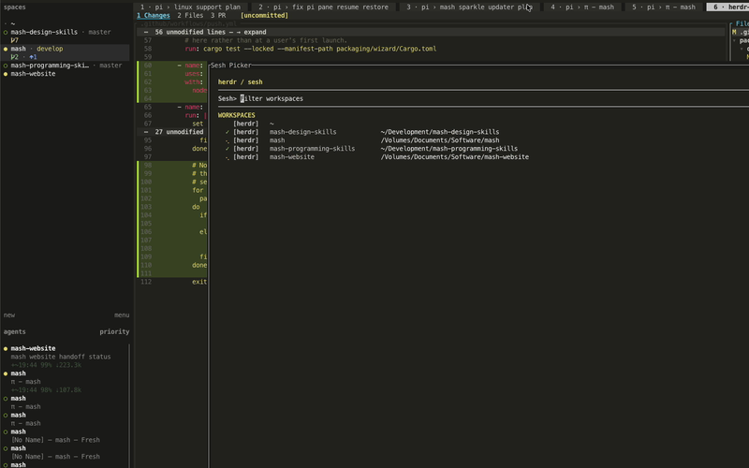The width and height of the screenshot is (749, 468).
Task: Click the develop branch label
Action: [x=50, y=49]
